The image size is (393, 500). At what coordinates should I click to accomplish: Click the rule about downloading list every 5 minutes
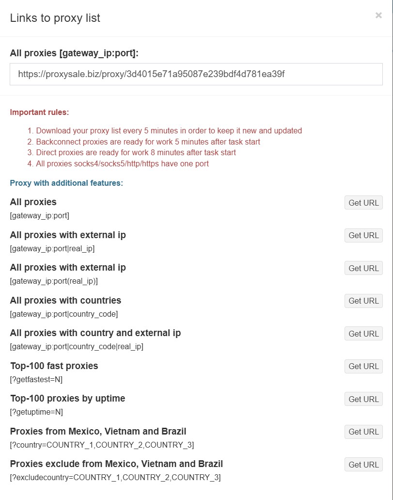click(x=169, y=130)
